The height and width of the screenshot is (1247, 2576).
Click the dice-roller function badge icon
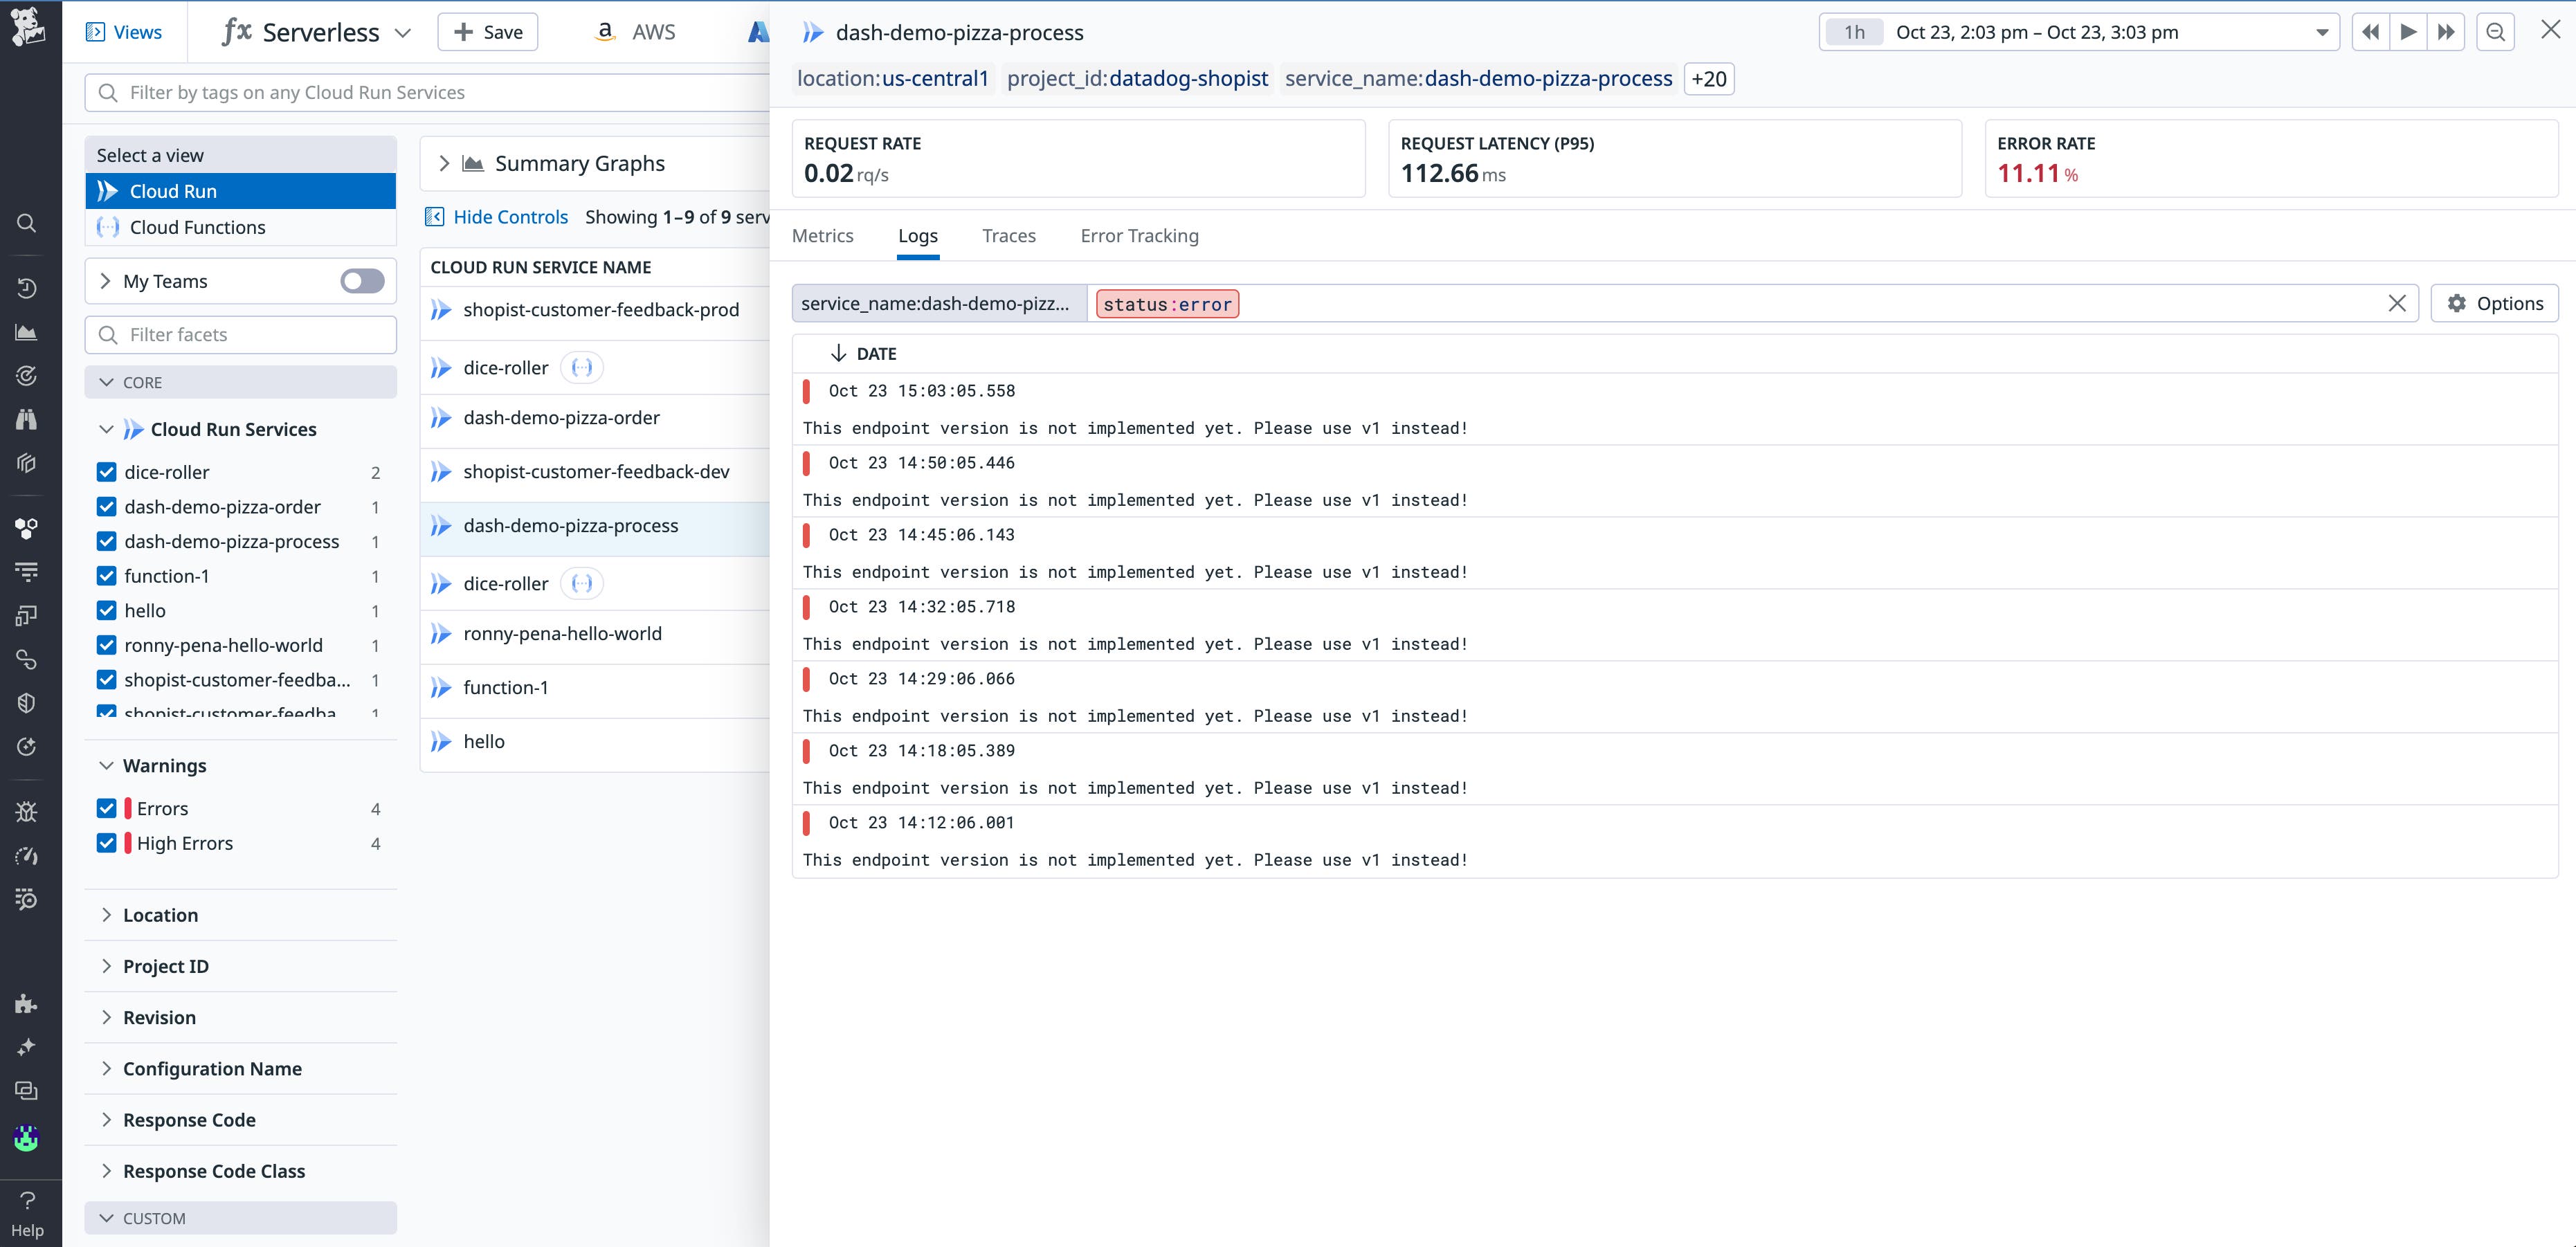click(x=581, y=368)
